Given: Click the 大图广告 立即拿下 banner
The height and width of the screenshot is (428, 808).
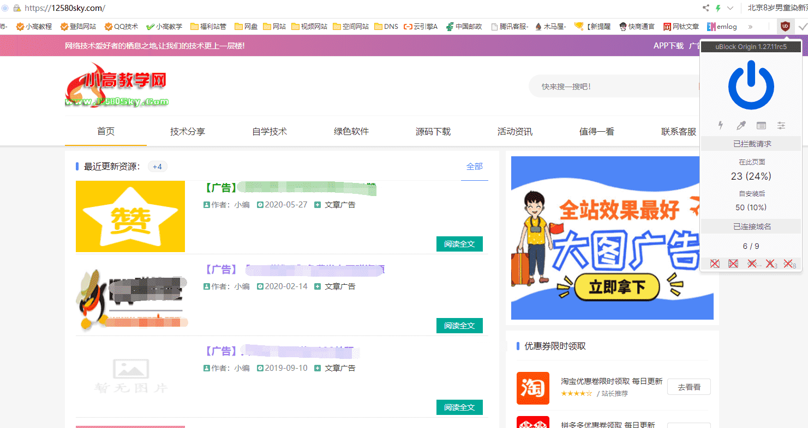Looking at the screenshot, I should coord(612,238).
